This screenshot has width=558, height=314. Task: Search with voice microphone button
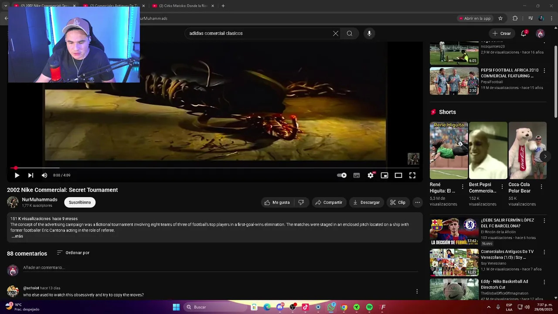(369, 33)
